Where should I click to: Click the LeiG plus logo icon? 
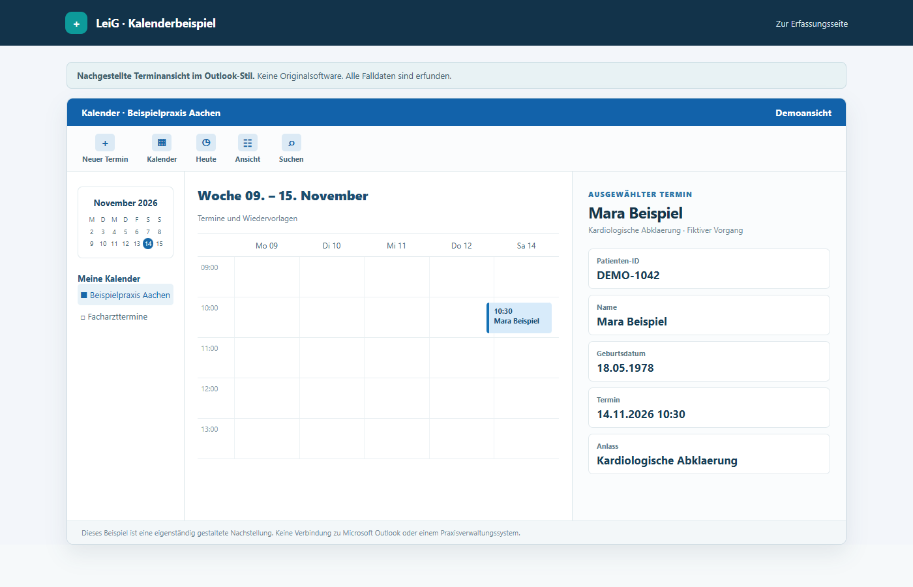(76, 23)
